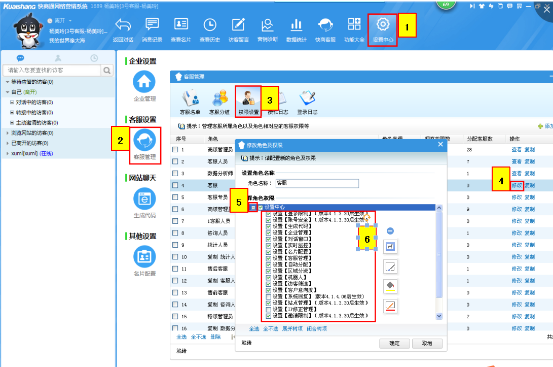Click the 确定 button in dialog
Screen dimensions: 553x367
coord(394,344)
